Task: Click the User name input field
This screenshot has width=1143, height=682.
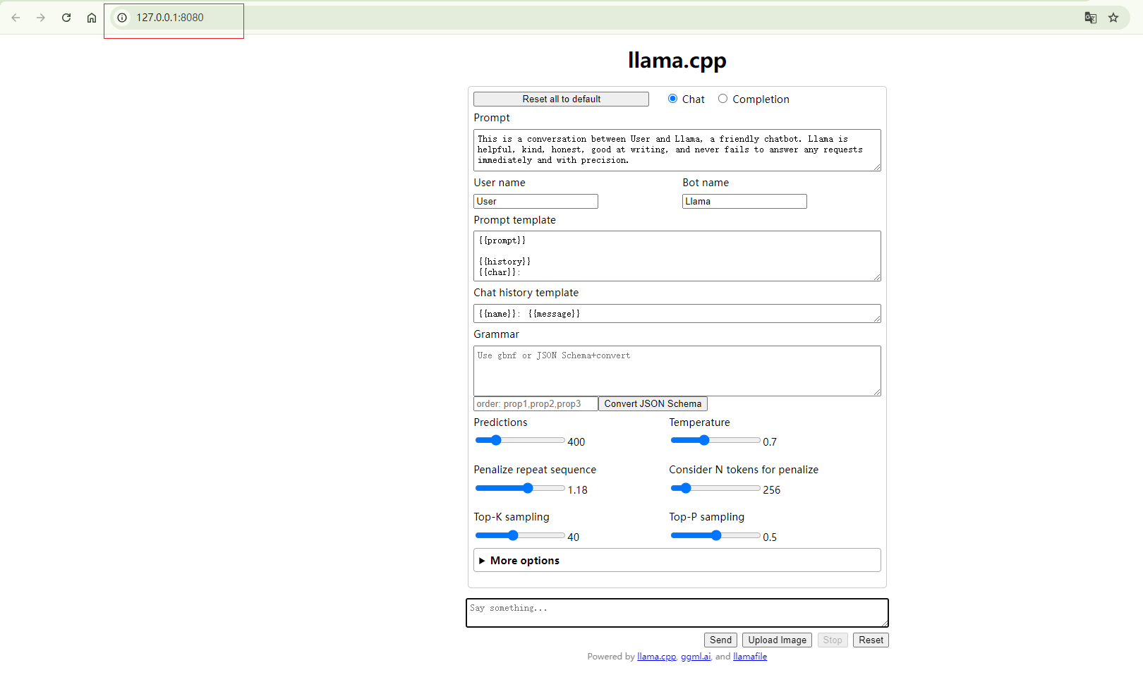Action: [x=536, y=202]
